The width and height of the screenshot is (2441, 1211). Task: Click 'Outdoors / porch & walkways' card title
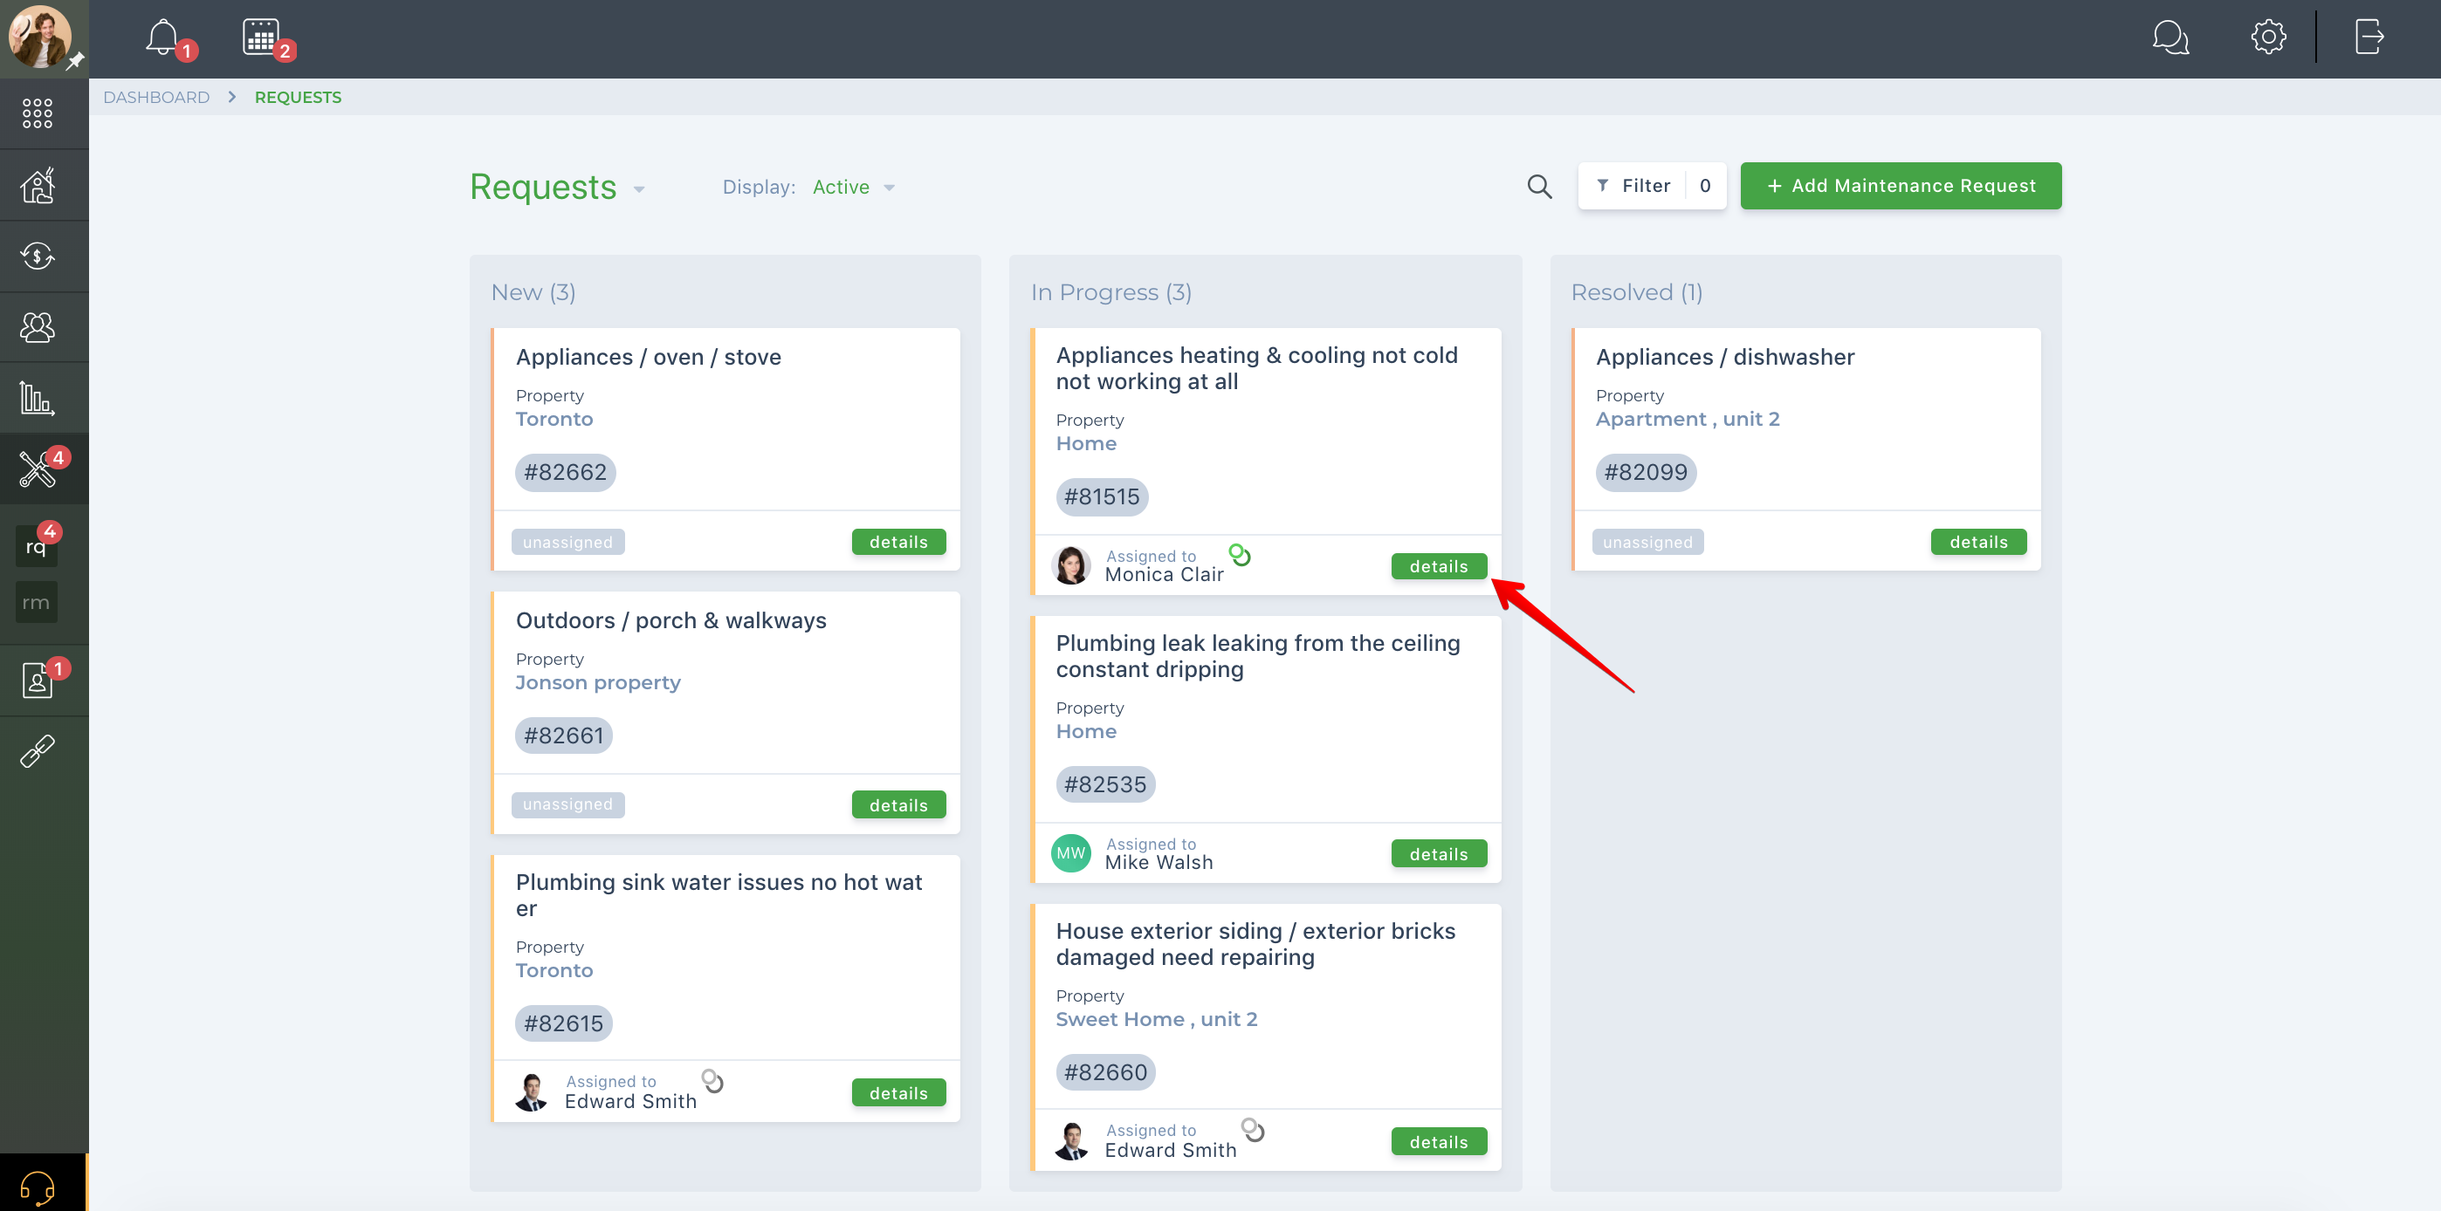tap(670, 620)
